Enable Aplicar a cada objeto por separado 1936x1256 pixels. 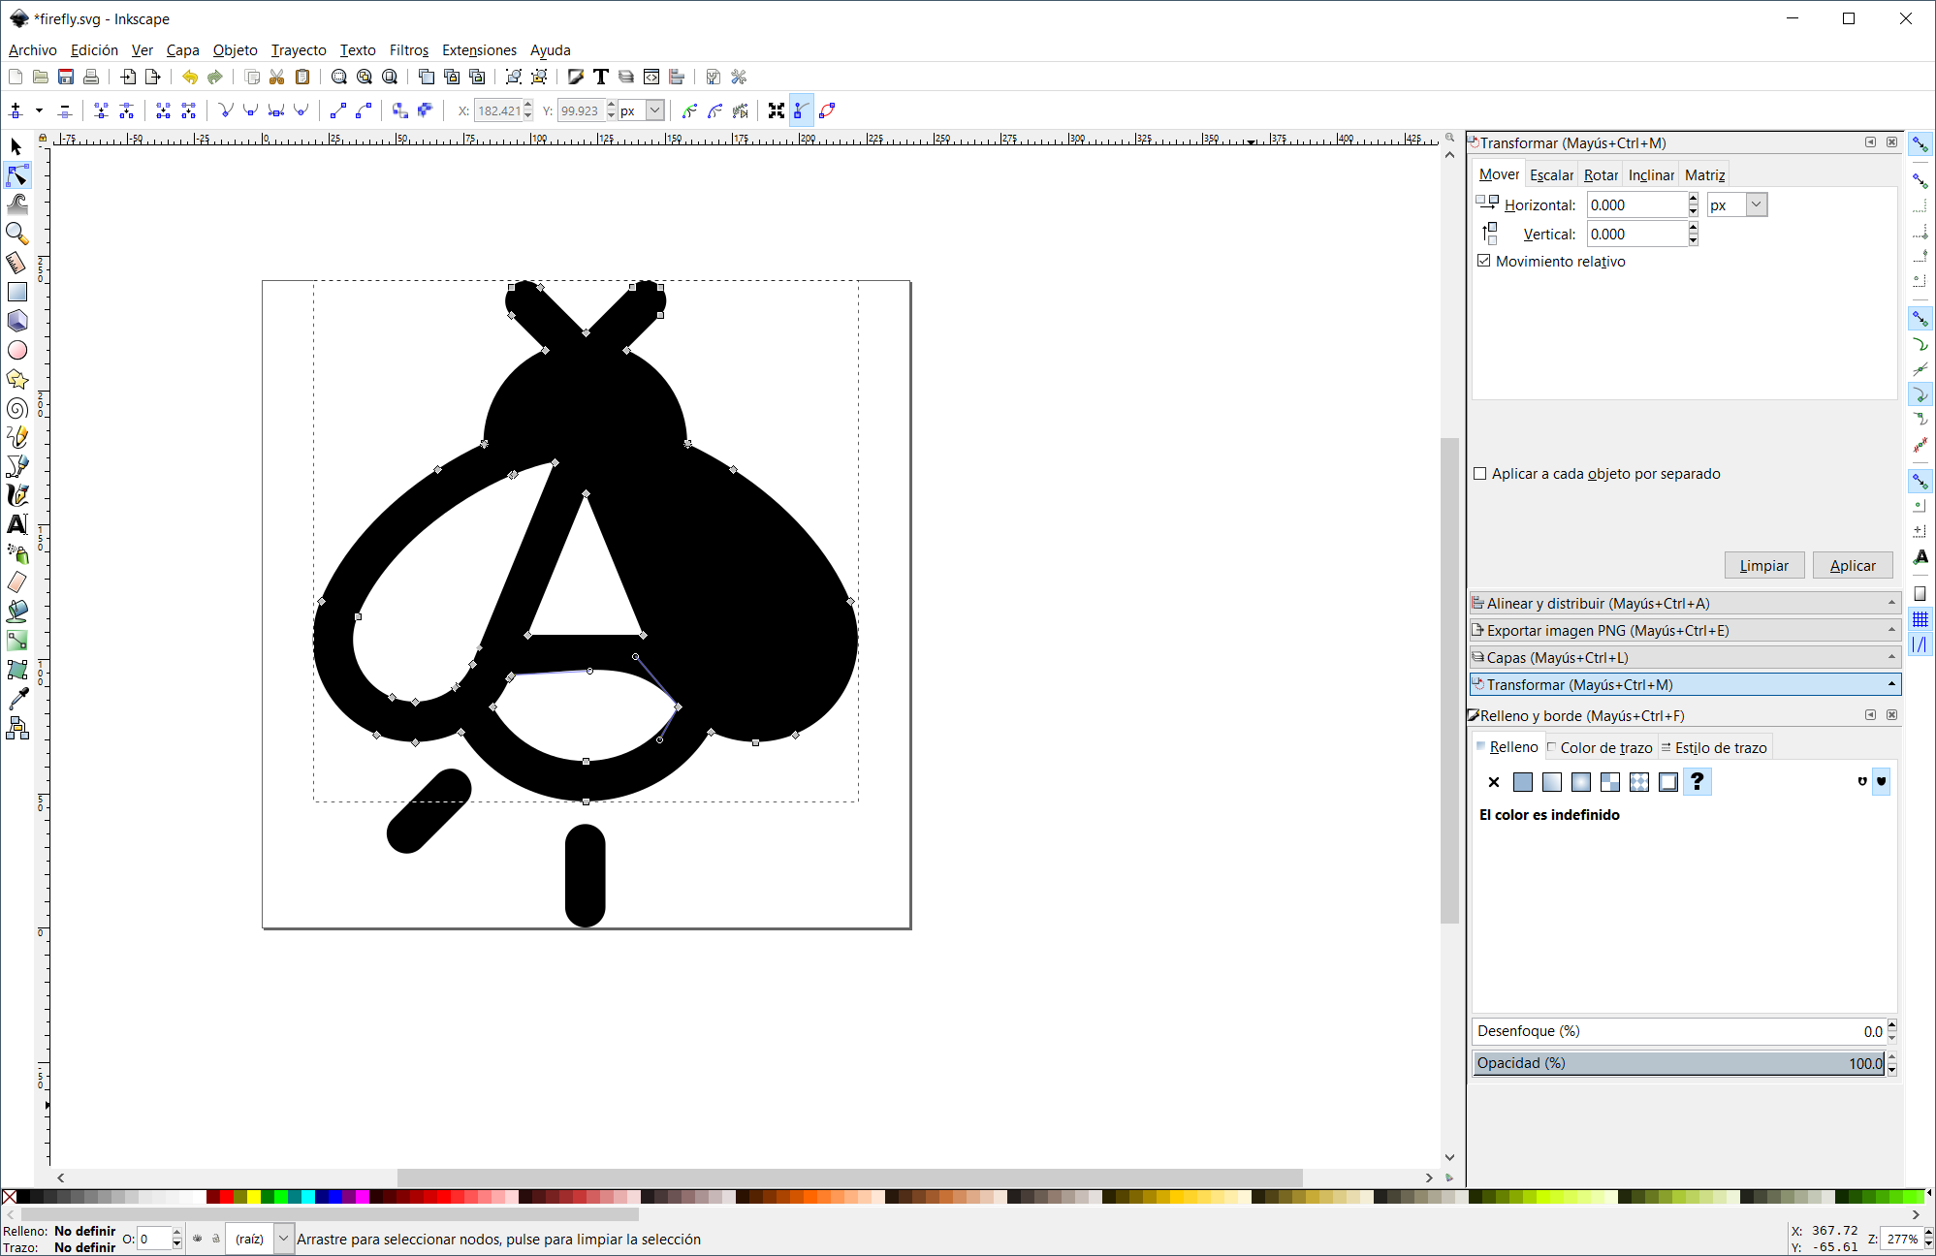(1479, 473)
